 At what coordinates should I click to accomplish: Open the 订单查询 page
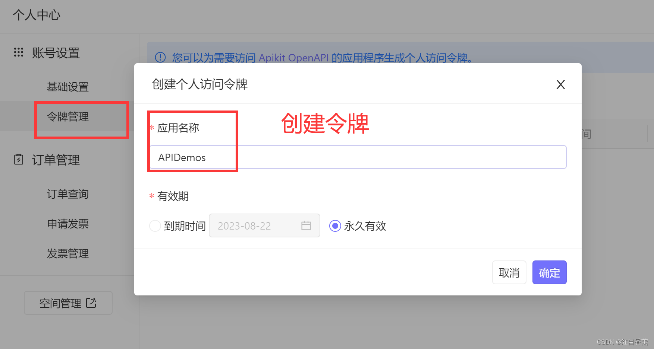(x=67, y=193)
